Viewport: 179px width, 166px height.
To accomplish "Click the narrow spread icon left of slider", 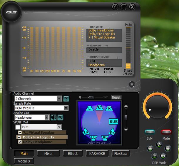I will pos(80,97).
